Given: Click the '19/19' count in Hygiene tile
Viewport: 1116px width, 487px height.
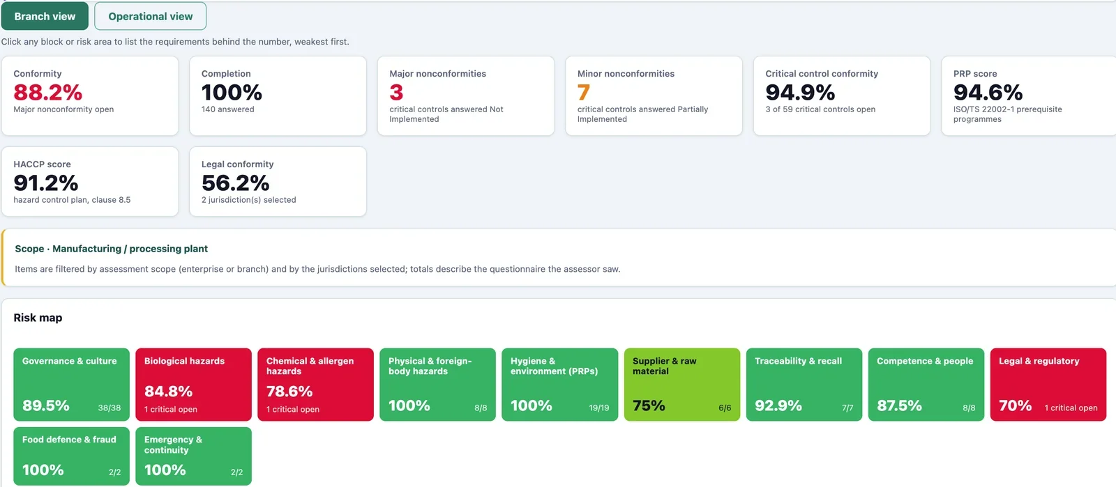Looking at the screenshot, I should click(x=599, y=408).
